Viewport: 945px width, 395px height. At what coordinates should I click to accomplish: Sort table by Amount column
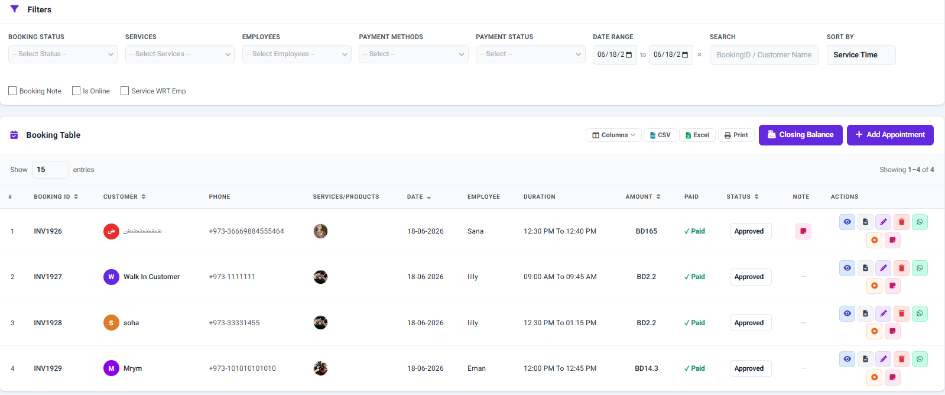coord(643,197)
